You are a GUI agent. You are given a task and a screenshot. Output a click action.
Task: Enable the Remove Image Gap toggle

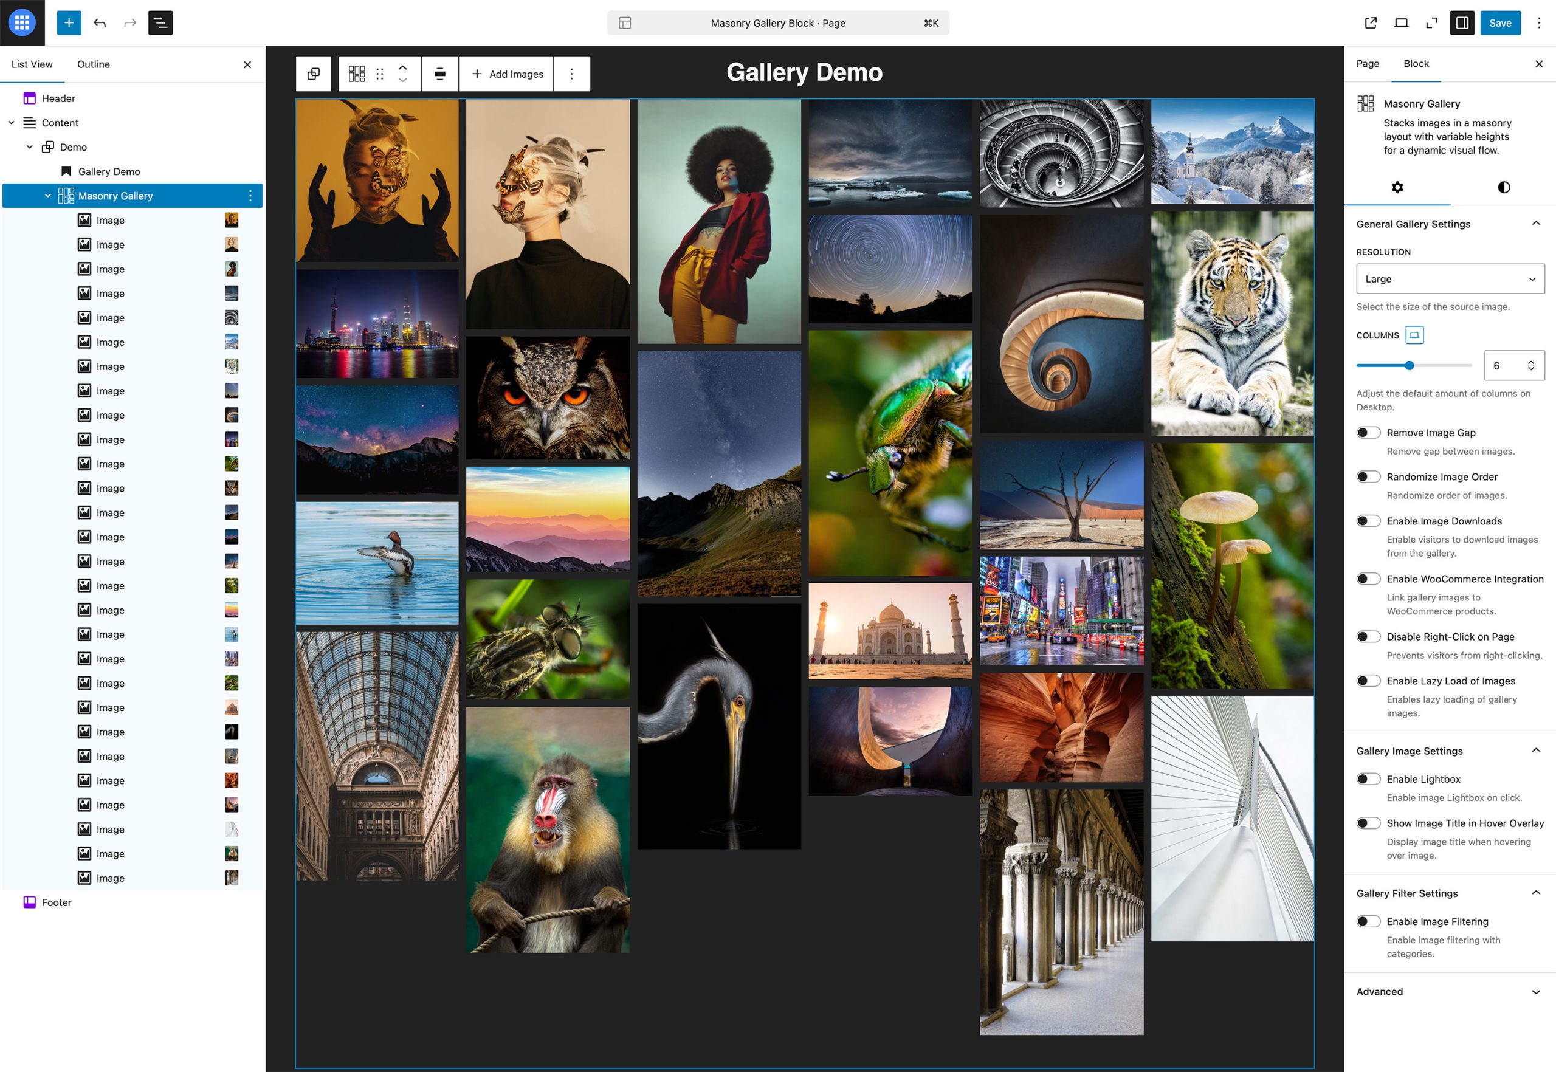click(x=1368, y=433)
